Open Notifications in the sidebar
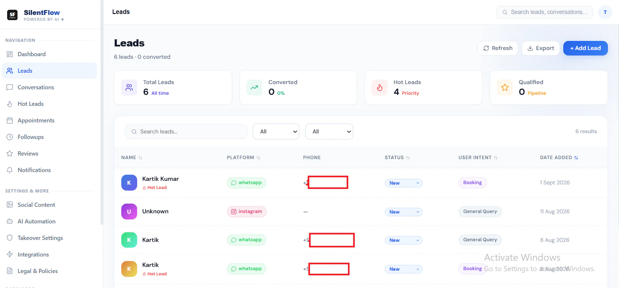 click(x=50, y=170)
